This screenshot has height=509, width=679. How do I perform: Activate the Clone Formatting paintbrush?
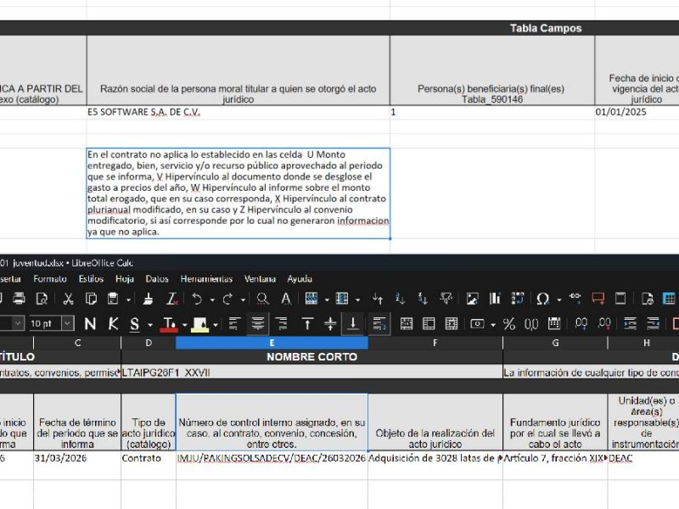click(148, 299)
